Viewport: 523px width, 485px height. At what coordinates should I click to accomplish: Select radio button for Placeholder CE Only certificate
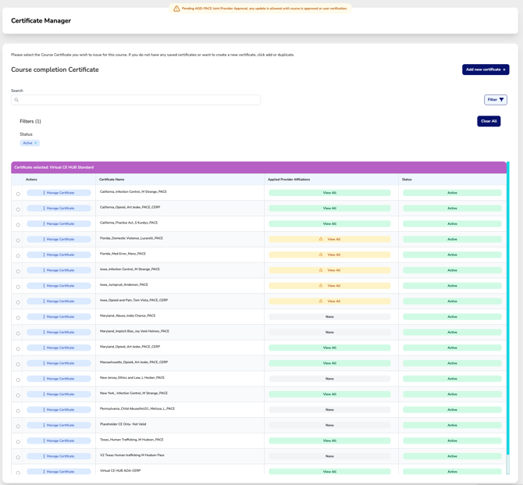(x=18, y=426)
